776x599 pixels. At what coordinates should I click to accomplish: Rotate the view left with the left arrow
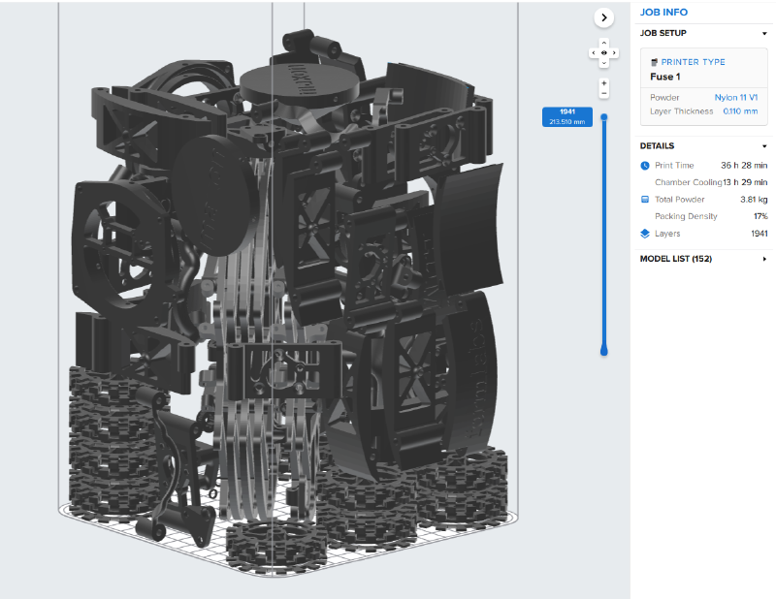point(594,52)
